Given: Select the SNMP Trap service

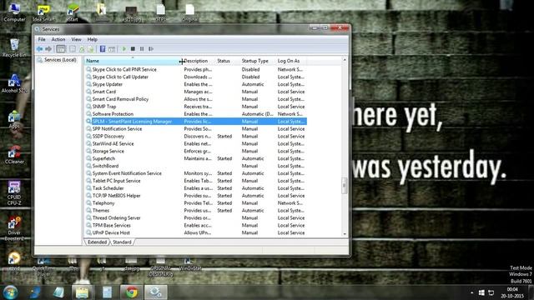Looking at the screenshot, I should tap(196, 107).
